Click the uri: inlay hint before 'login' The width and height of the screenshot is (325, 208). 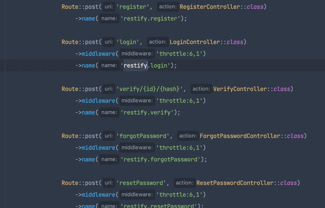[x=109, y=42]
